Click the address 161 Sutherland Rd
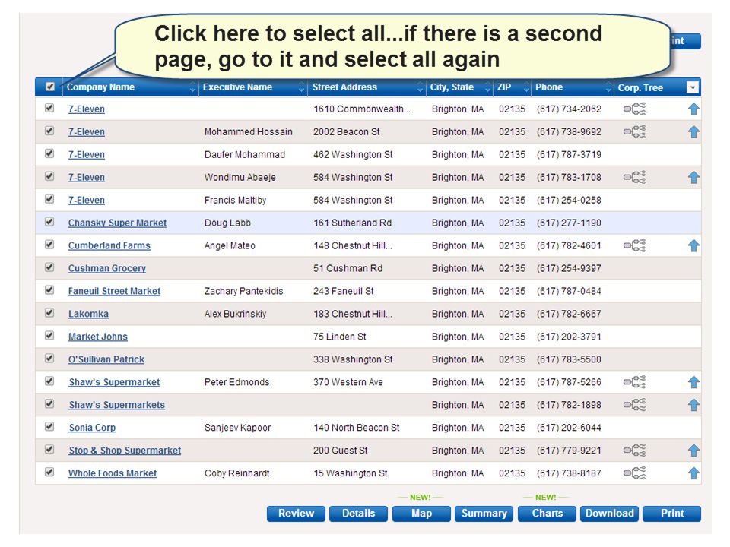The height and width of the screenshot is (547, 730). pos(352,223)
